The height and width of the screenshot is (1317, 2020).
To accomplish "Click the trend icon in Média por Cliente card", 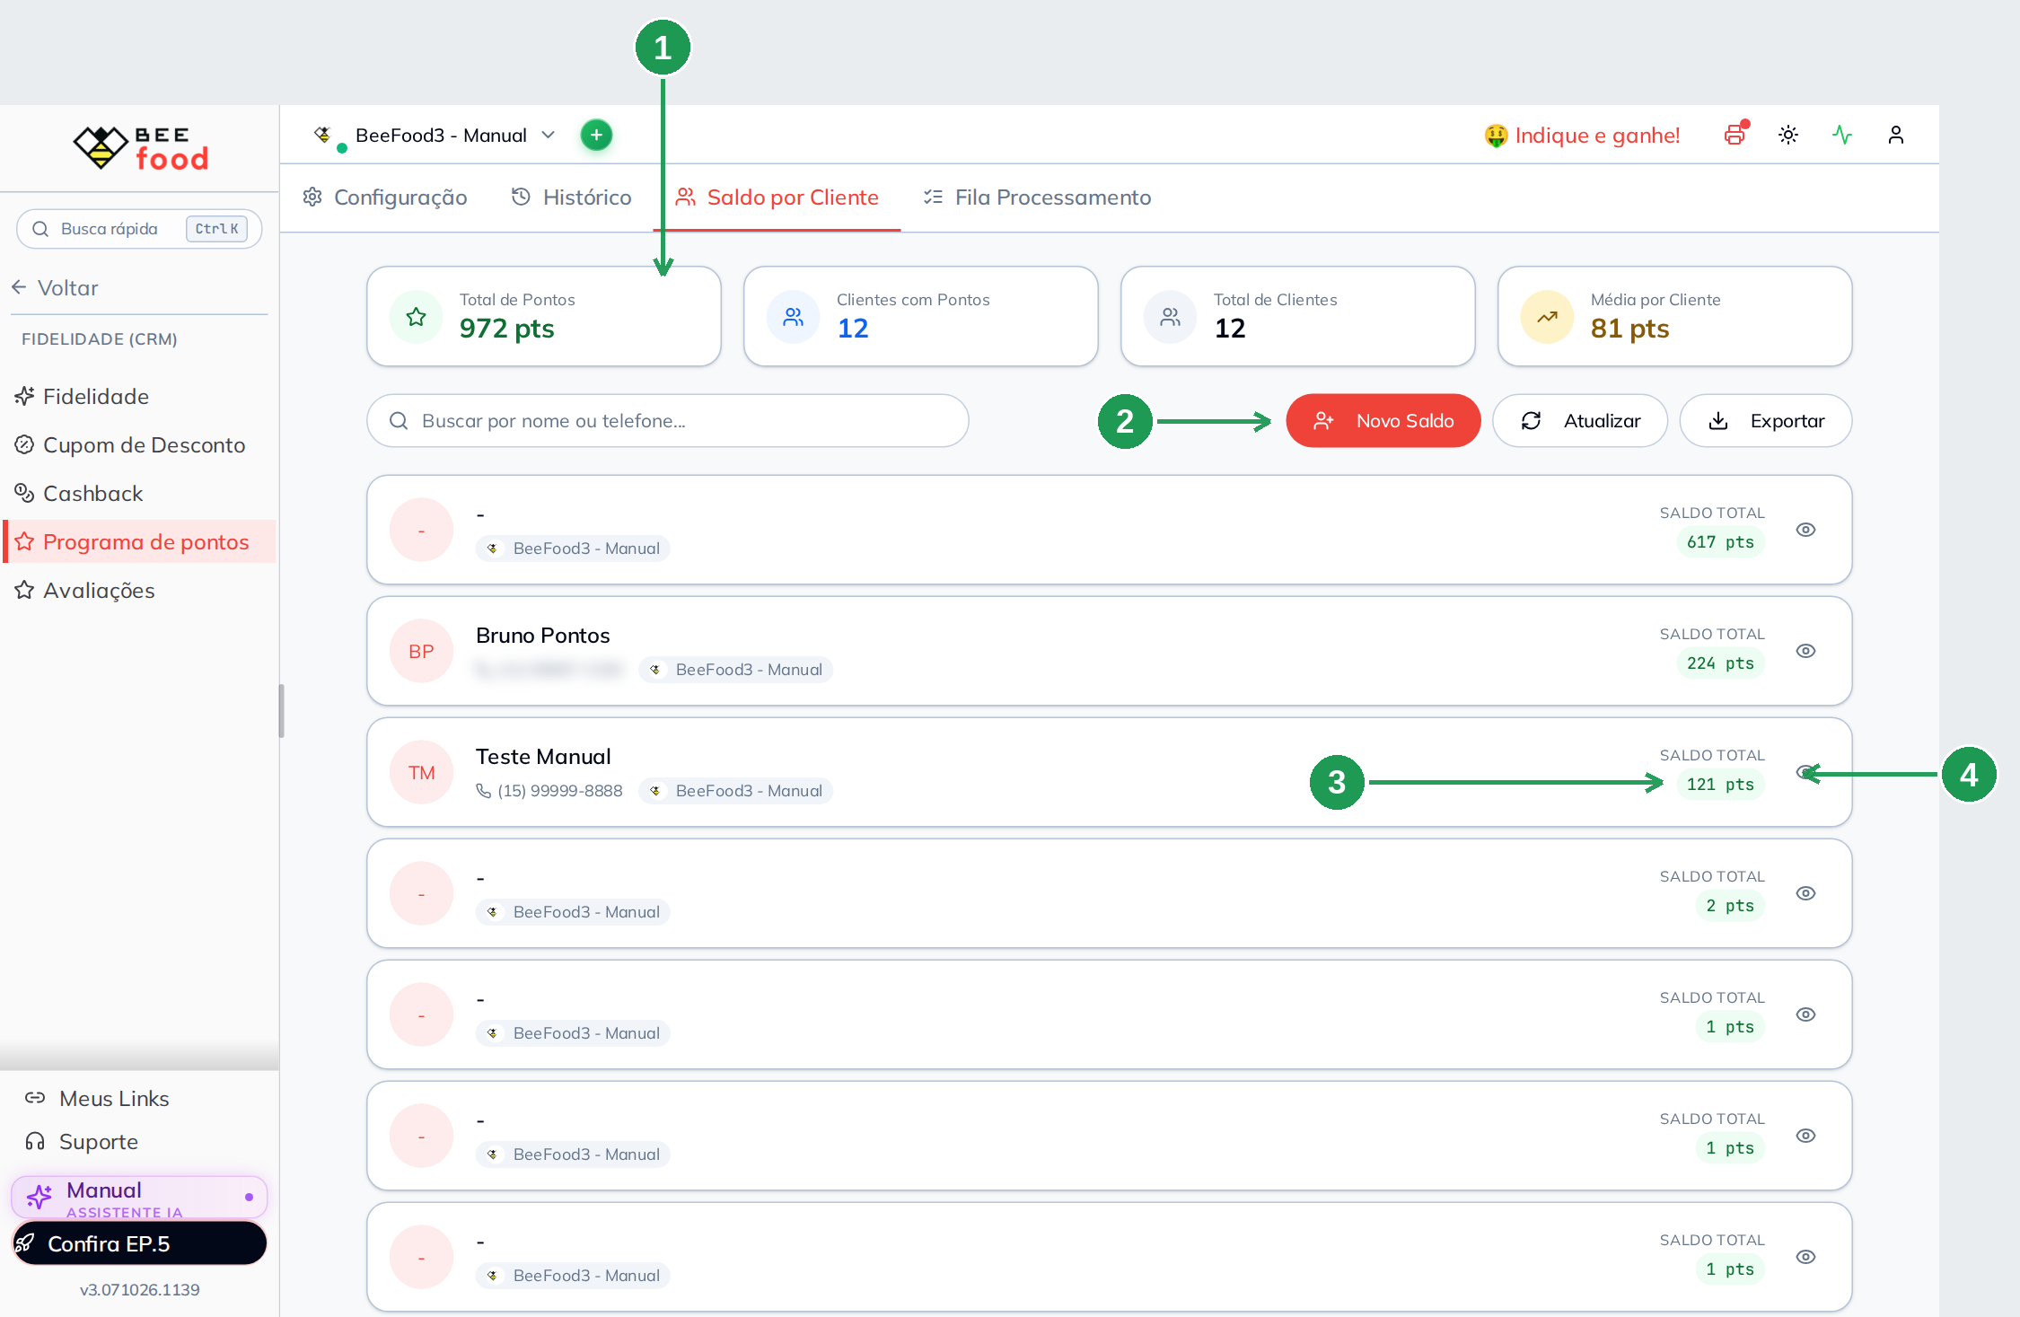I will pos(1548,316).
